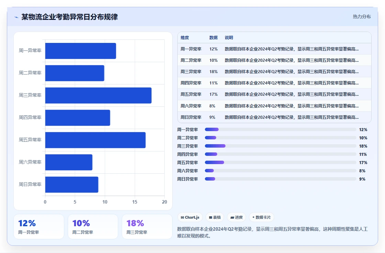Viewport: 385px width, 253px height.
Task: Click the 数据卡片 tag chip
Action: tap(262, 217)
